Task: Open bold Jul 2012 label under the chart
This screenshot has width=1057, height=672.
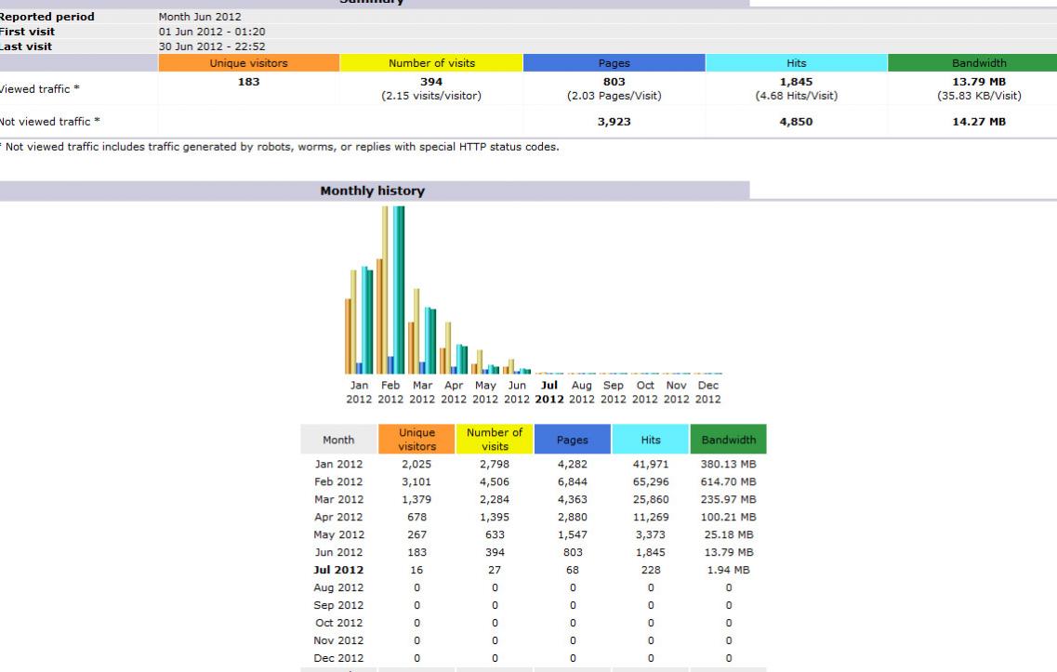Action: pyautogui.click(x=549, y=392)
